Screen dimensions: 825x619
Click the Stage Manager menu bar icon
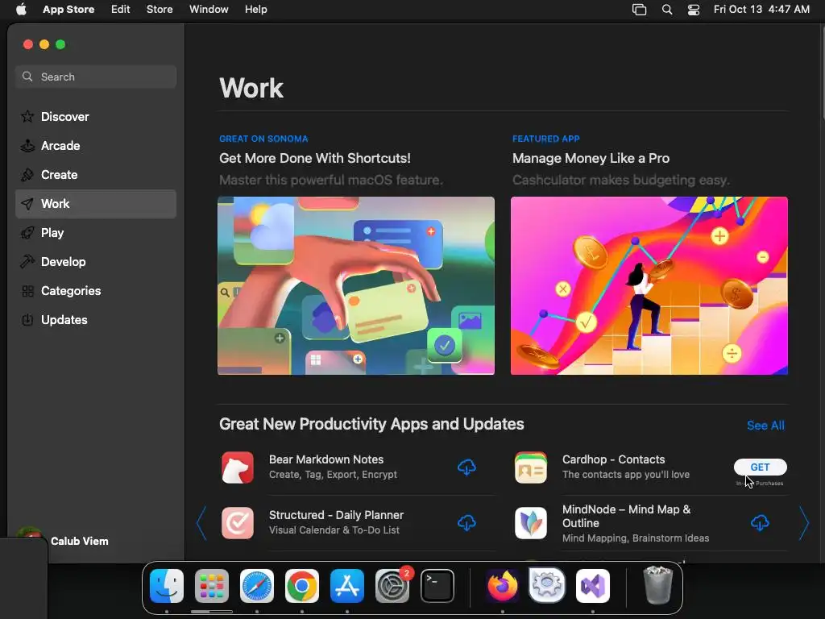click(x=639, y=10)
